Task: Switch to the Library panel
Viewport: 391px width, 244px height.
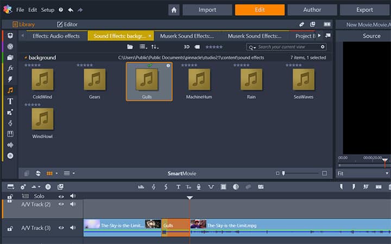Action: click(24, 24)
